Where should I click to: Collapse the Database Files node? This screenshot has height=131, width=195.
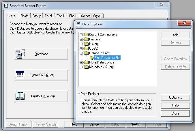(x=81, y=53)
